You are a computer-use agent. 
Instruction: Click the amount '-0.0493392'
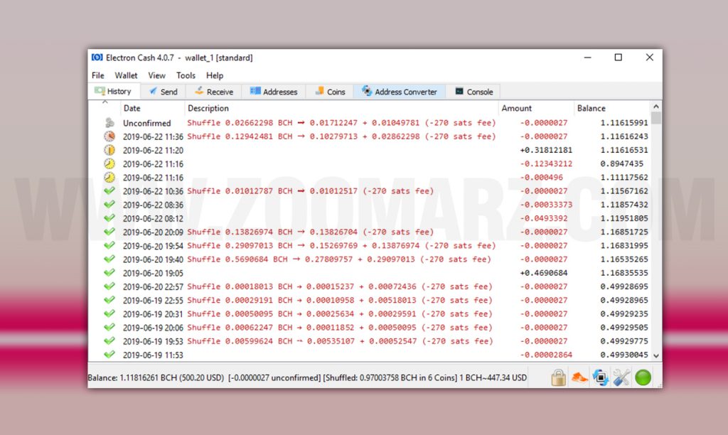click(x=544, y=218)
